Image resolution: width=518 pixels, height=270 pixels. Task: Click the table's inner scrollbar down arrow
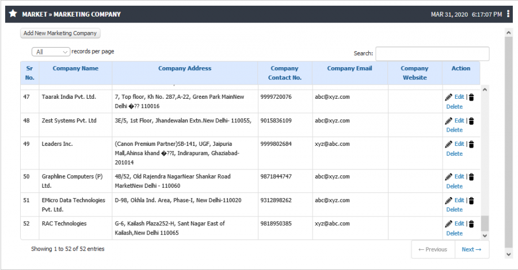point(485,236)
